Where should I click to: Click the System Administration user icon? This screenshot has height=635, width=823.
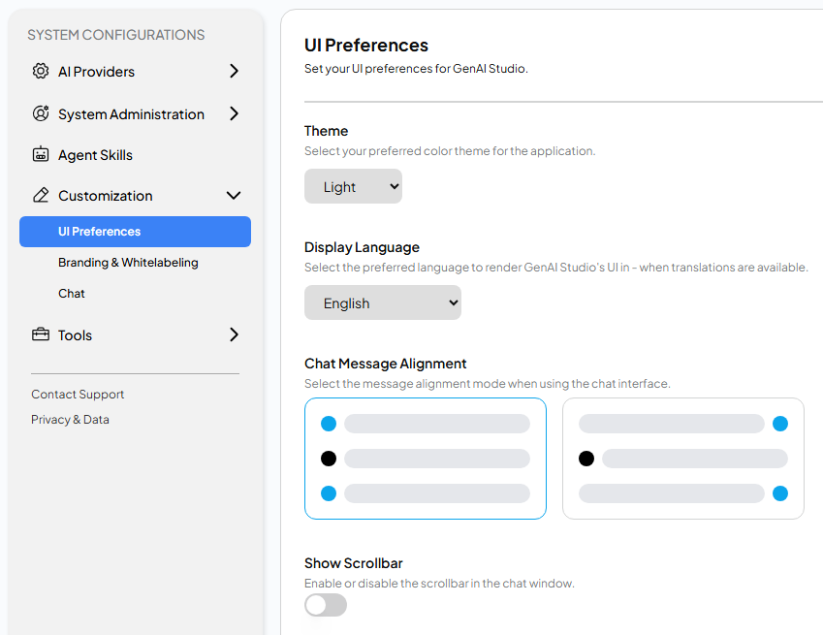click(41, 113)
